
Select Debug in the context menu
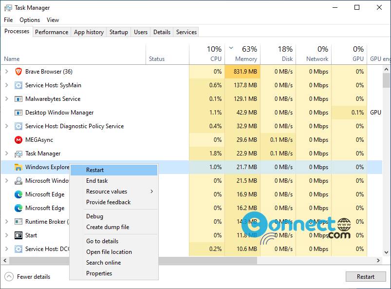(x=114, y=216)
